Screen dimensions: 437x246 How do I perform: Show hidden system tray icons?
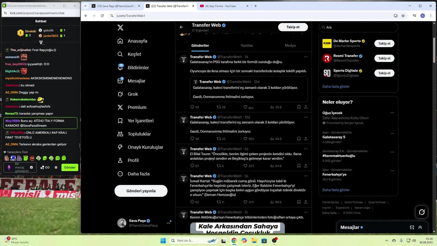point(386,241)
